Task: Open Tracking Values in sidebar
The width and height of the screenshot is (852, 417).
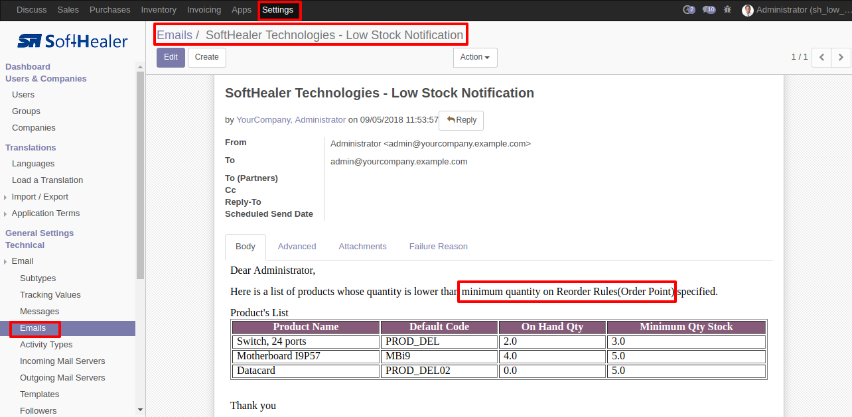Action: pos(50,295)
